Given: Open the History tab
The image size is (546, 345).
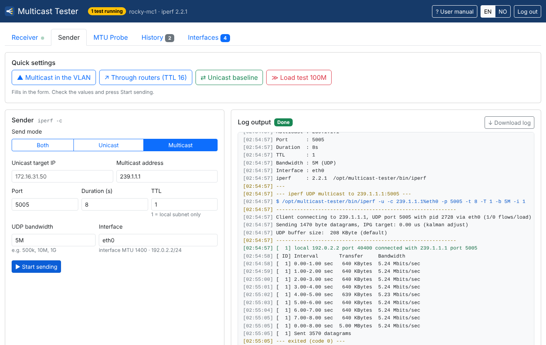Looking at the screenshot, I should pos(157,37).
